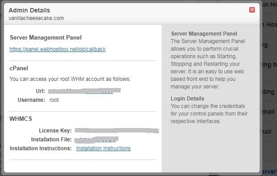The height and width of the screenshot is (176, 277).
Task: Click the redacted WHM Url link
Action: coord(85,91)
